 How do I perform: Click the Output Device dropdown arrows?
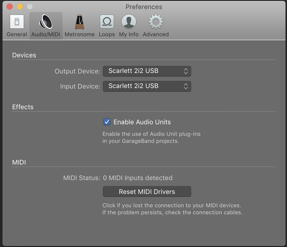[x=186, y=71]
